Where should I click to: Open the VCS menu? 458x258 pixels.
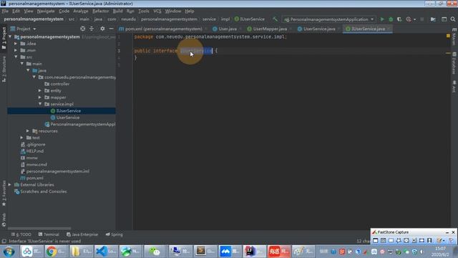point(157,11)
